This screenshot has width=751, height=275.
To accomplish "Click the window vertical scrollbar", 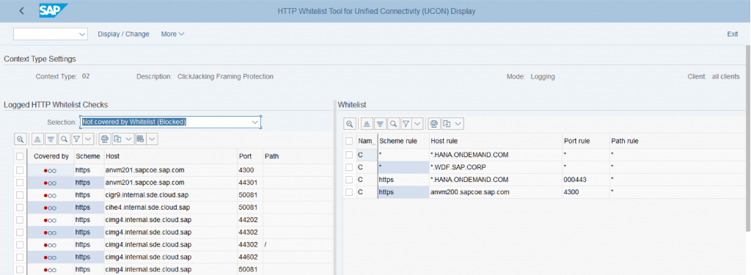I will (x=748, y=139).
